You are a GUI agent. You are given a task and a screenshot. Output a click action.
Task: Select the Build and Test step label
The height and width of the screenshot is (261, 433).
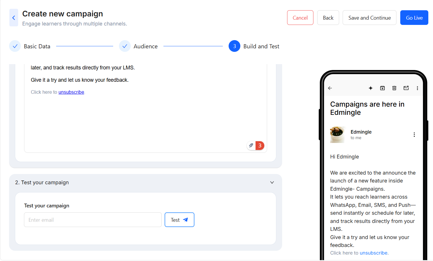click(x=261, y=46)
